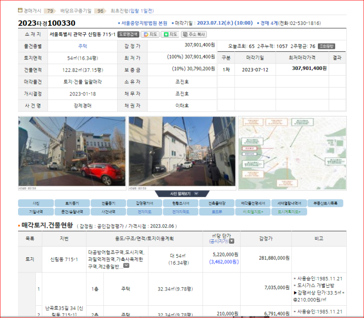364x318 pixels.
Task: Click the 도로명검색 button
Action: click(128, 34)
